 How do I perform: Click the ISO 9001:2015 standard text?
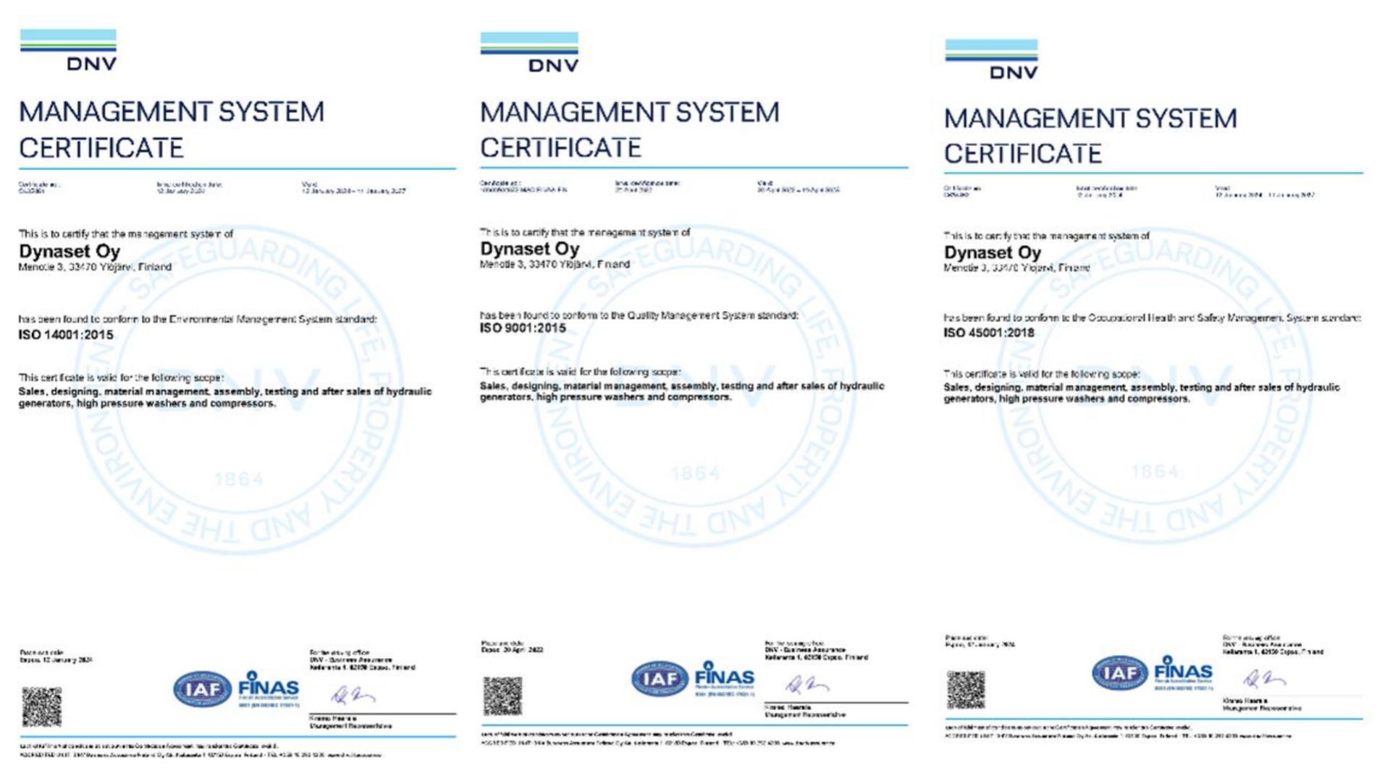[523, 328]
